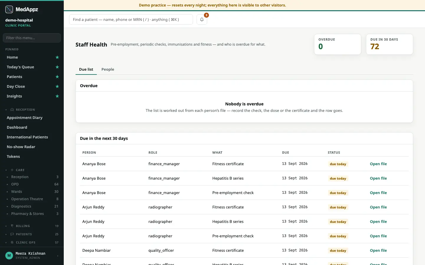Toggle the Day Close pin star
The height and width of the screenshot is (265, 425).
(57, 87)
